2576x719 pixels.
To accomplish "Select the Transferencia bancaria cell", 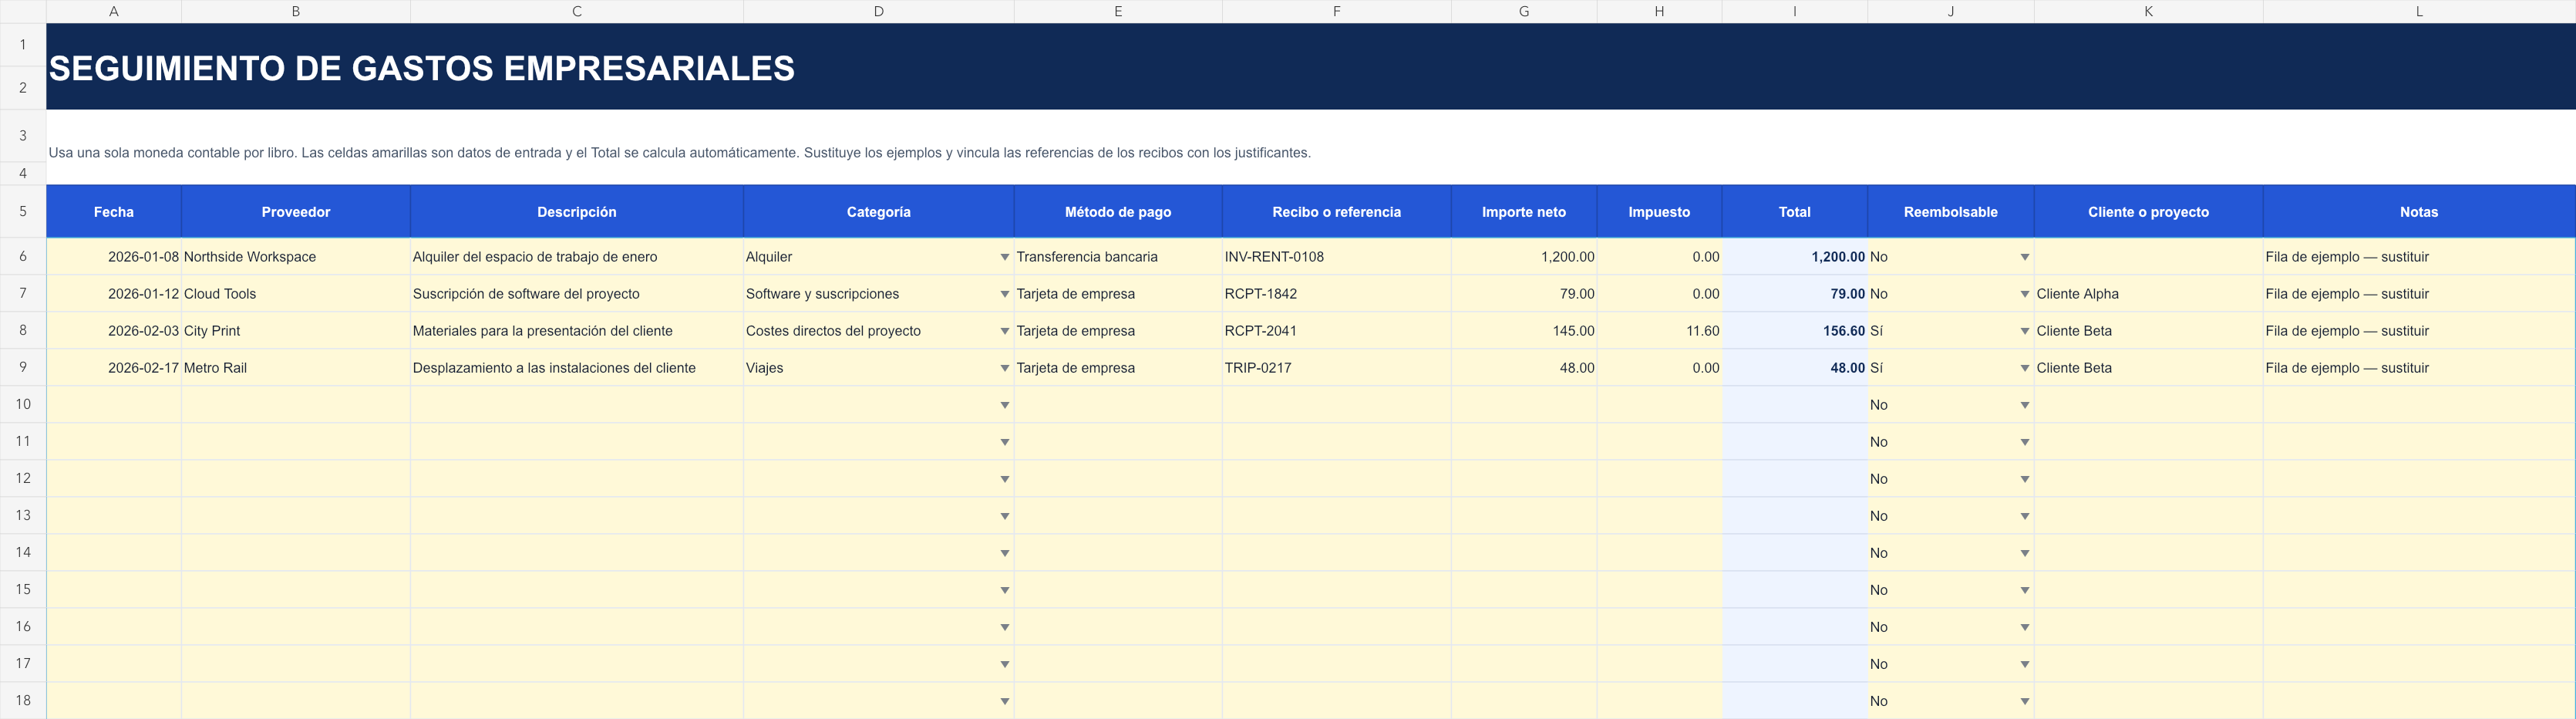I will (x=1118, y=257).
